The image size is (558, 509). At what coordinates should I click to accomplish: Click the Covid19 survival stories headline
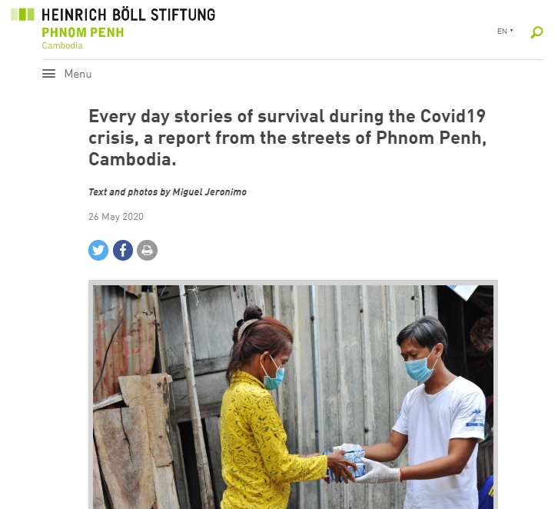pos(287,138)
